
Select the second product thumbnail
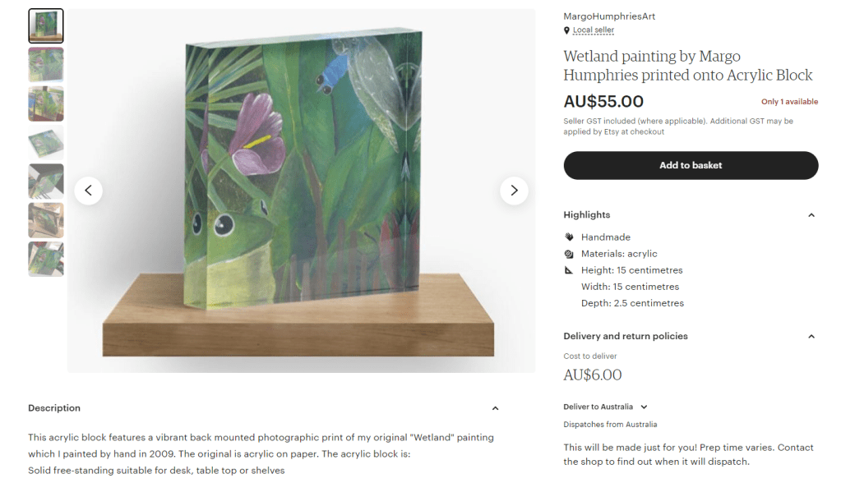[46, 65]
